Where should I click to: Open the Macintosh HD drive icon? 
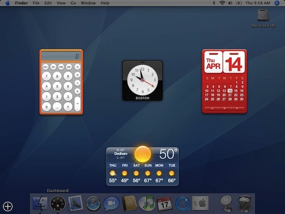click(x=263, y=16)
